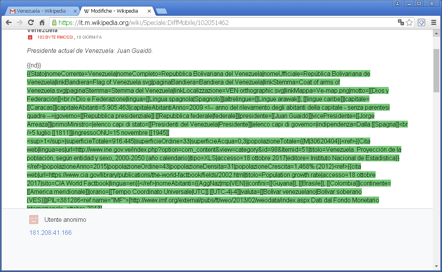This screenshot has width=442, height=272.
Task: Open the Chrome hamburger menu
Action: (x=434, y=23)
